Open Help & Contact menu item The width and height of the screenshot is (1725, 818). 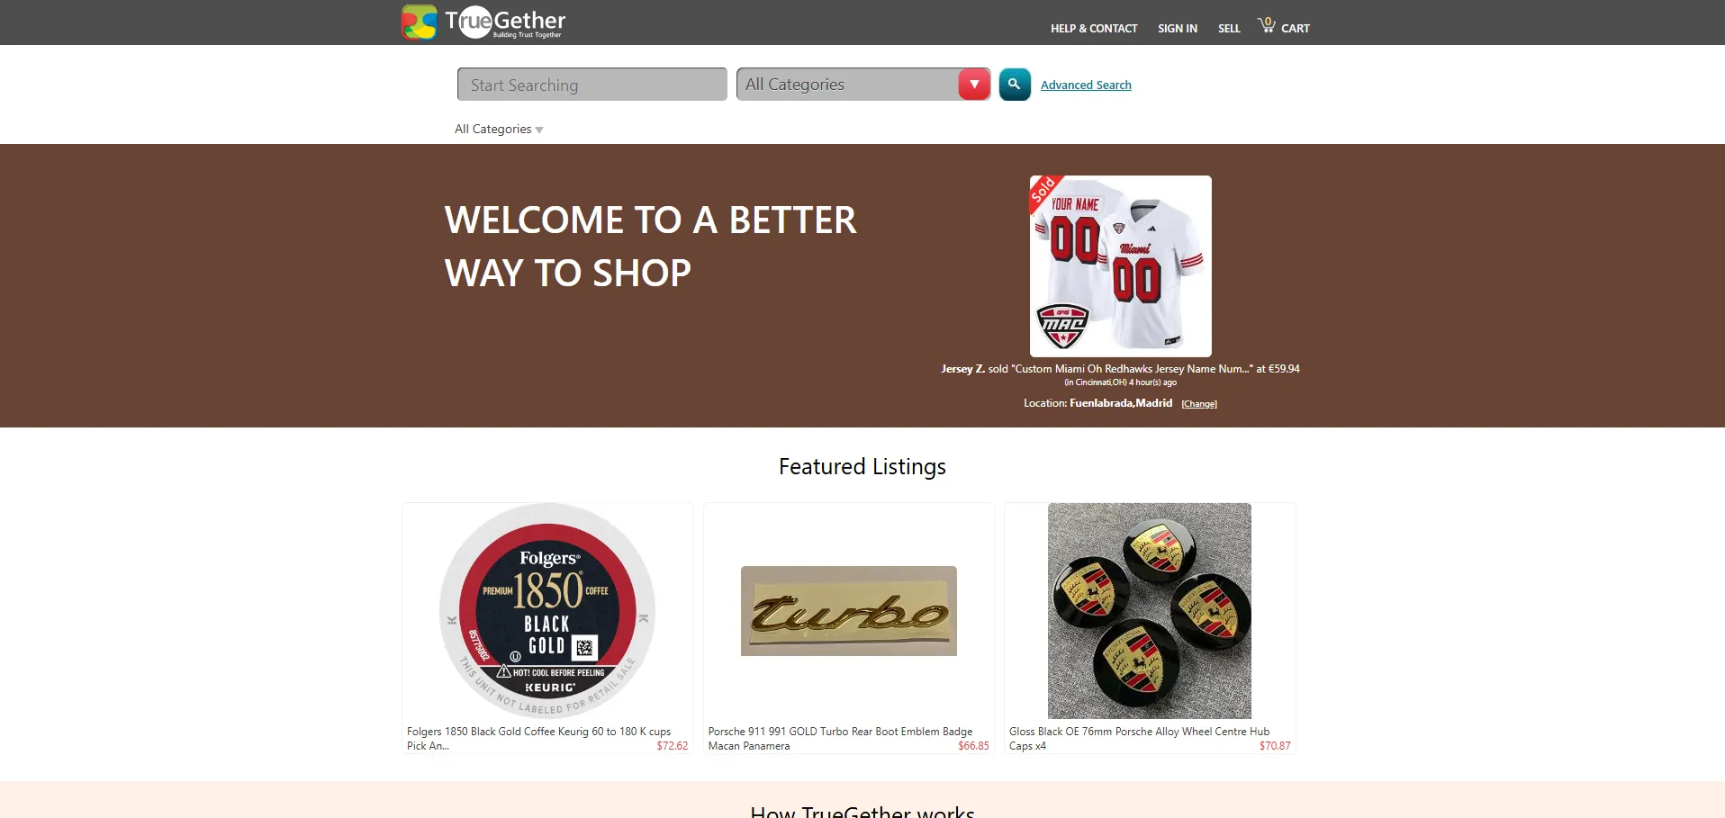tap(1094, 29)
